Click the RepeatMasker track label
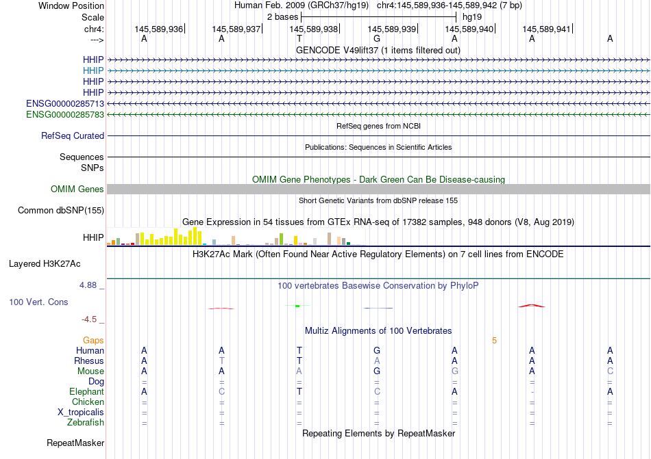Viewport: 651px width, 459px height. [x=75, y=443]
